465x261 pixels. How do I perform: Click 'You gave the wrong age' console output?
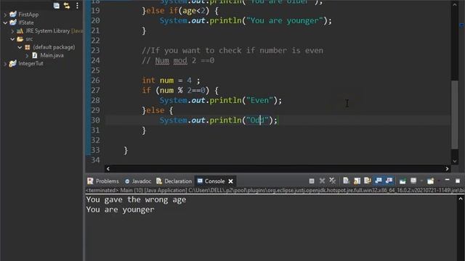[x=136, y=200]
